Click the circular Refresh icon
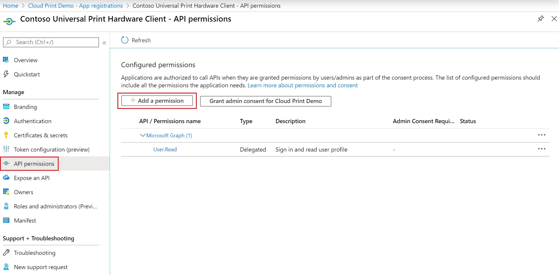This screenshot has height=275, width=559. point(125,40)
